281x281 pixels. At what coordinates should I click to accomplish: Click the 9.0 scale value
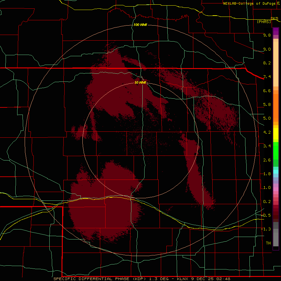pos(267,49)
